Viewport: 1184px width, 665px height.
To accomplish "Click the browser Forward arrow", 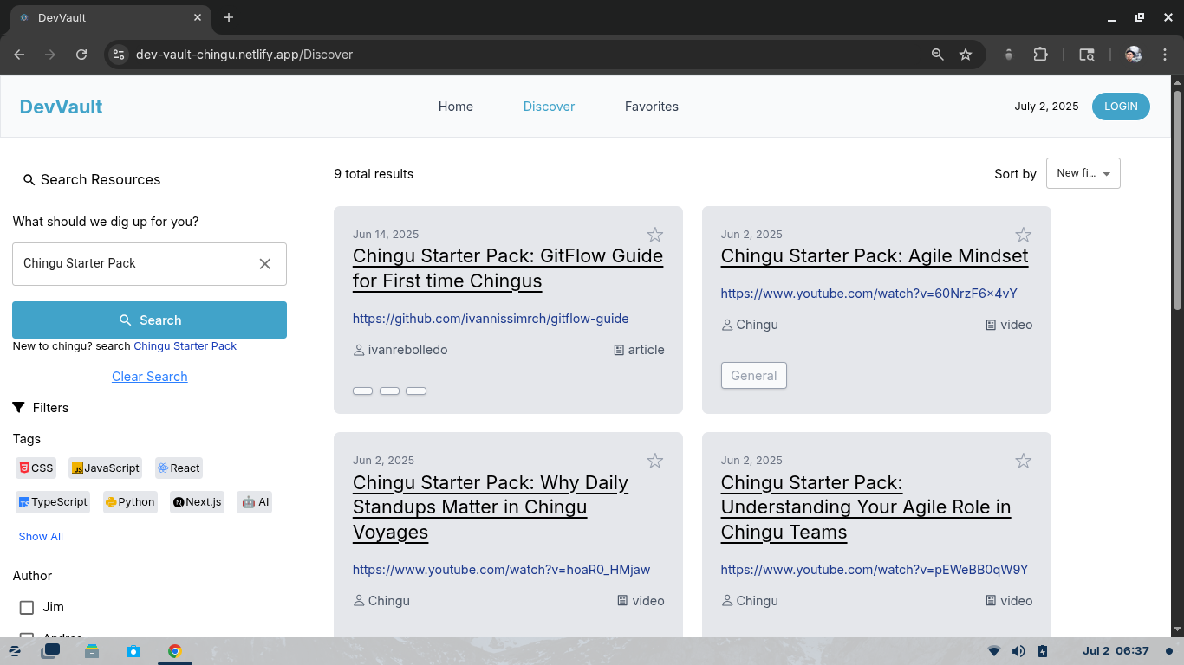I will click(50, 55).
